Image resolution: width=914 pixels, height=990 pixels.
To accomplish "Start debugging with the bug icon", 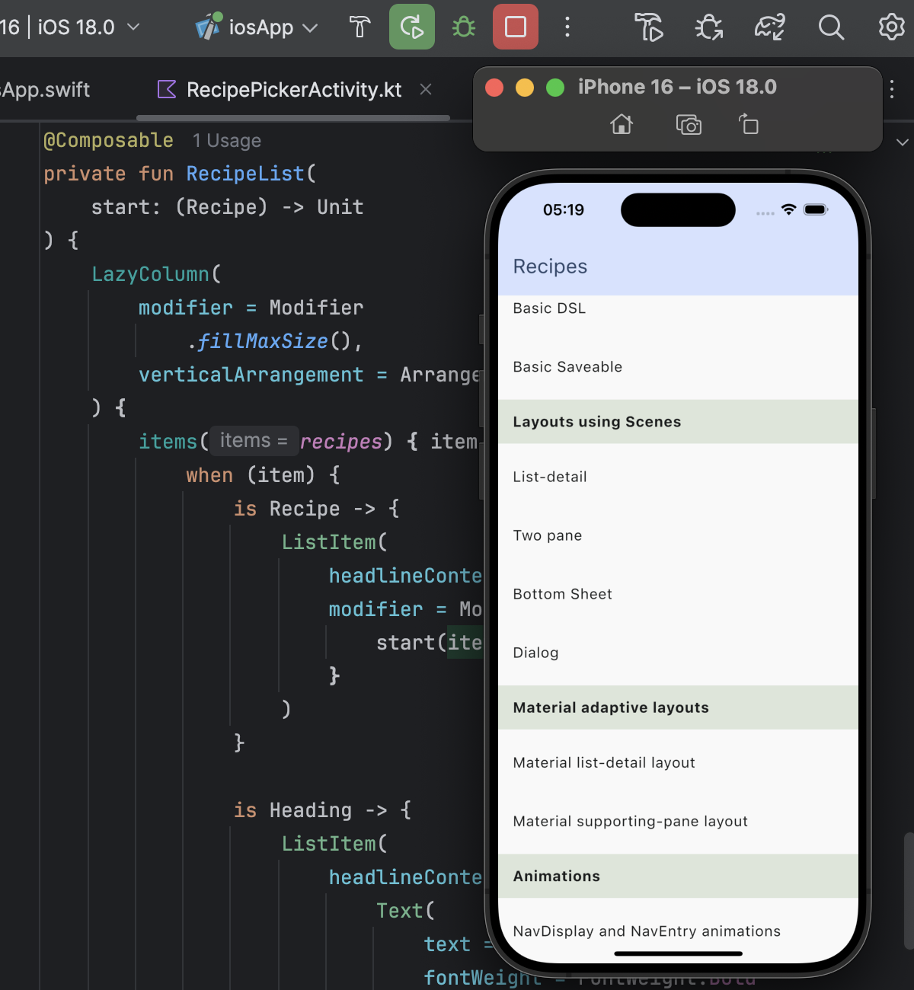I will pyautogui.click(x=463, y=27).
